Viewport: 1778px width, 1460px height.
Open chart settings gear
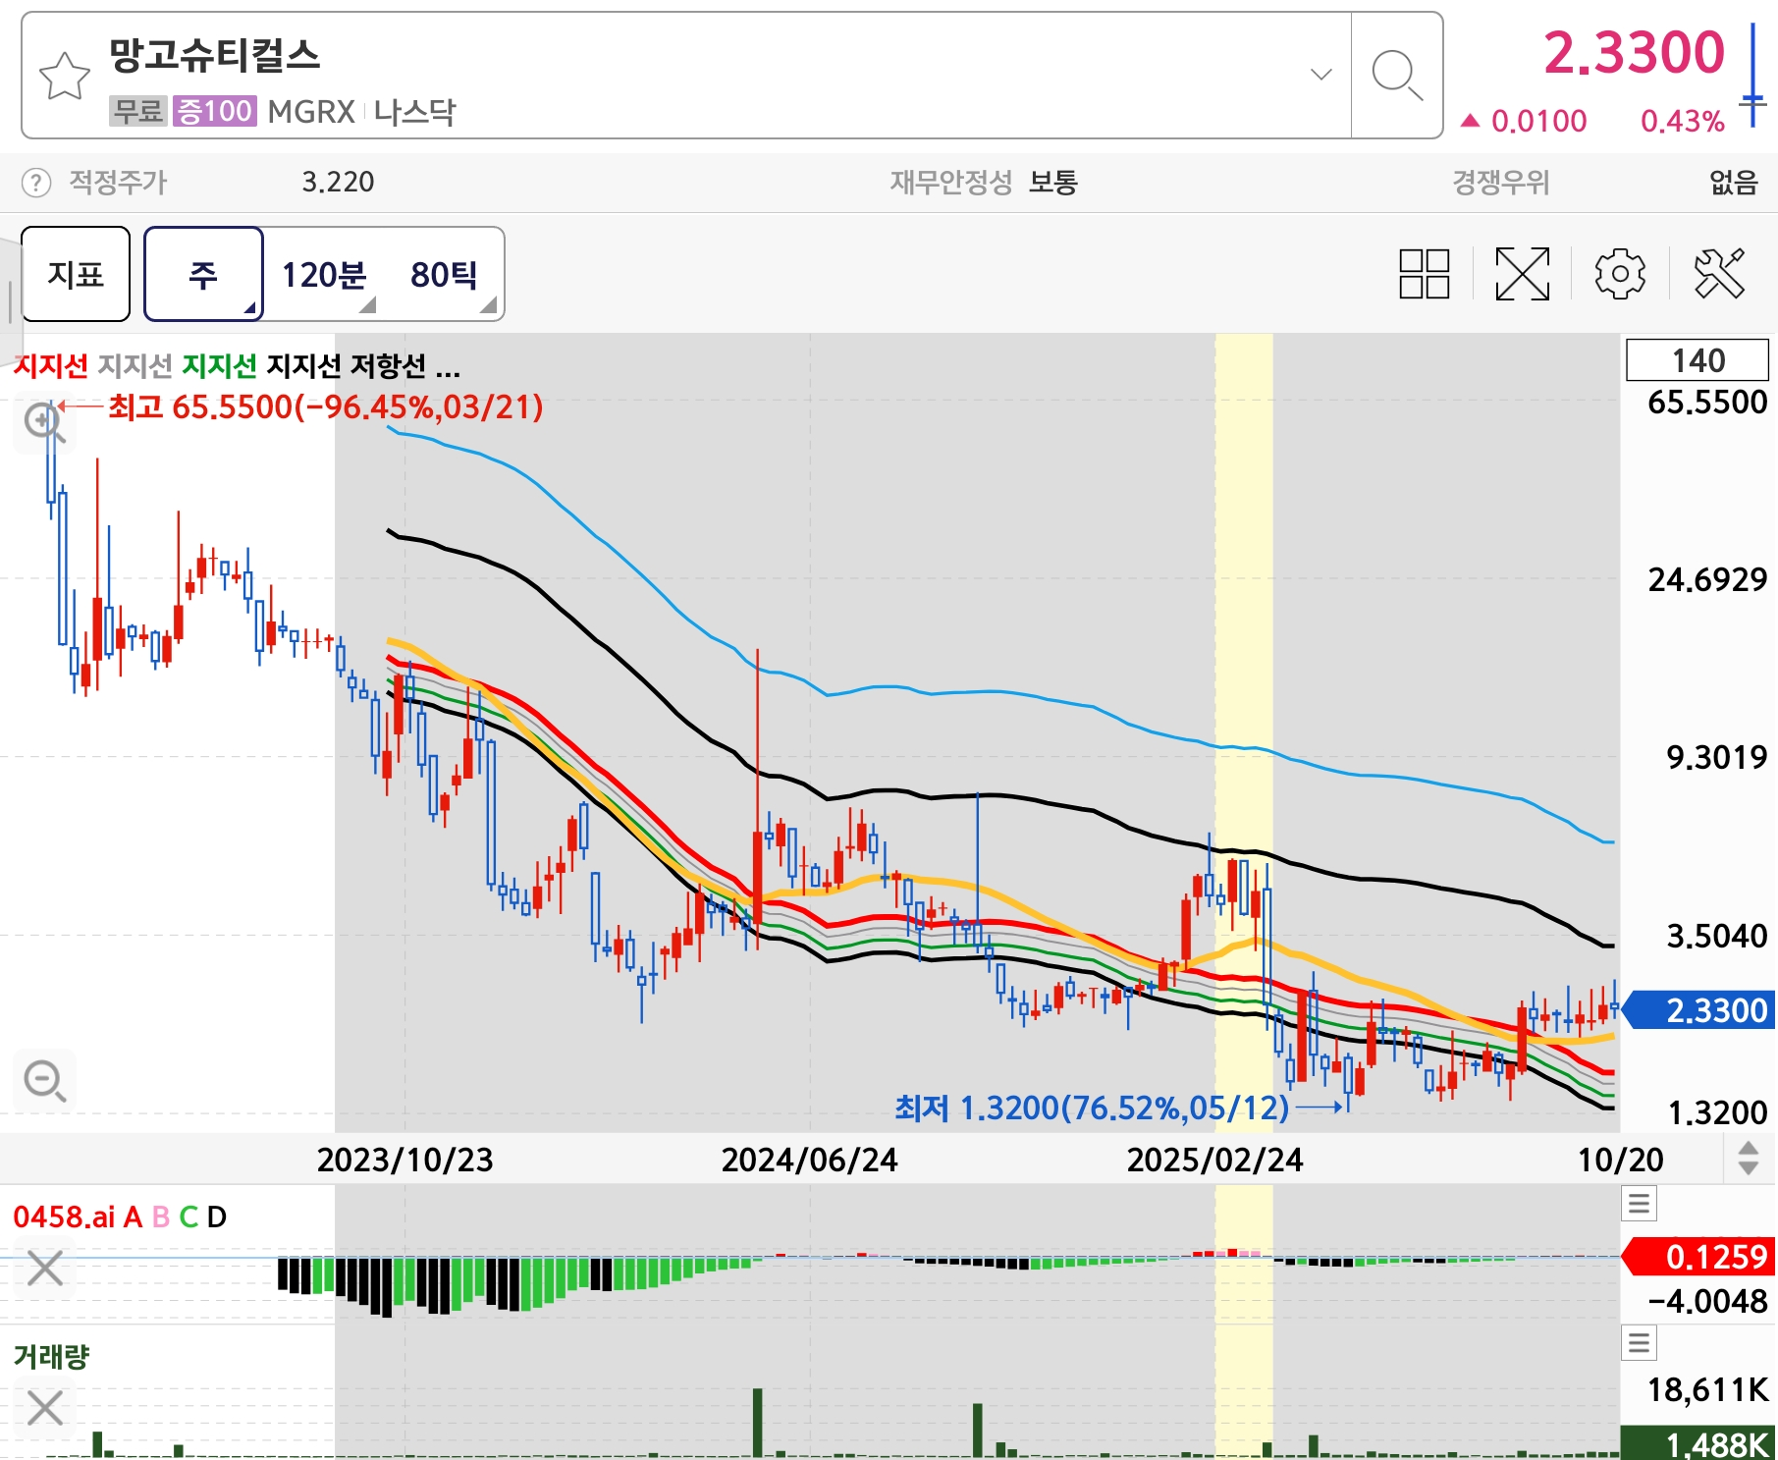pyautogui.click(x=1620, y=274)
